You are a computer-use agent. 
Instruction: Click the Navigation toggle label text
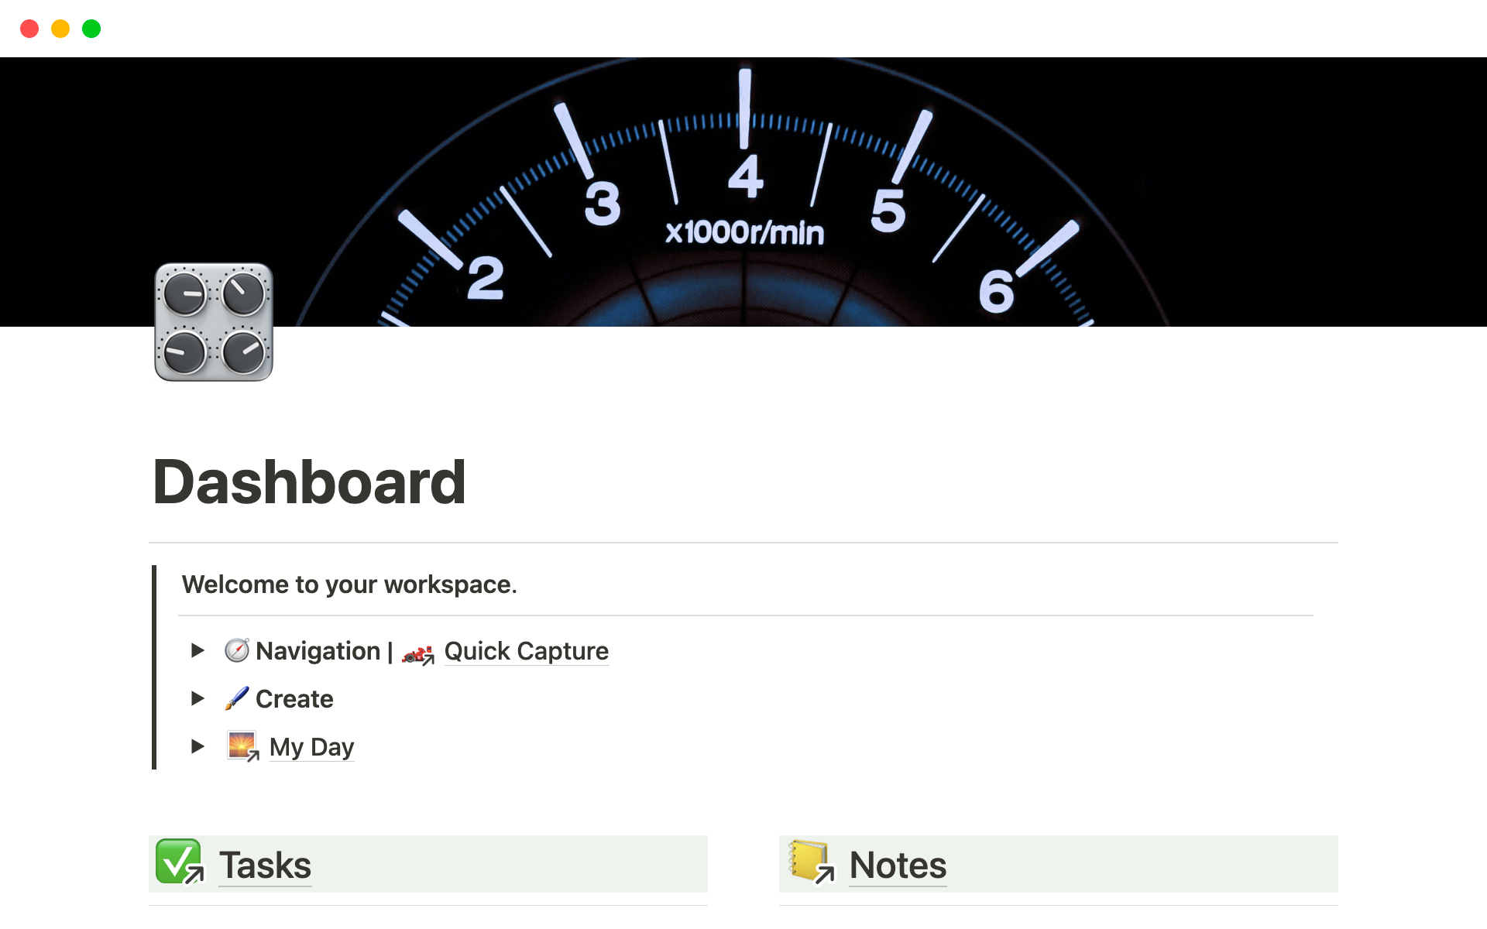coord(318,651)
